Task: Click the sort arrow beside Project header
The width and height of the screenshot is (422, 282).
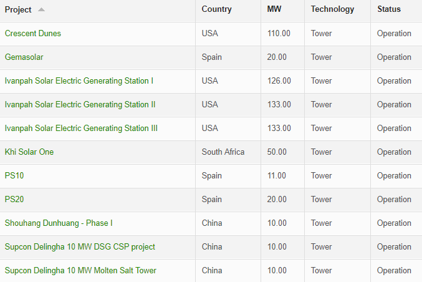Action: [x=41, y=10]
